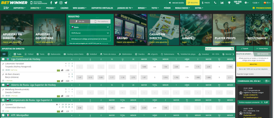The width and height of the screenshot is (274, 118).
Task: Collapse the Liga Continental de Hockey section
Action: click(x=3, y=59)
